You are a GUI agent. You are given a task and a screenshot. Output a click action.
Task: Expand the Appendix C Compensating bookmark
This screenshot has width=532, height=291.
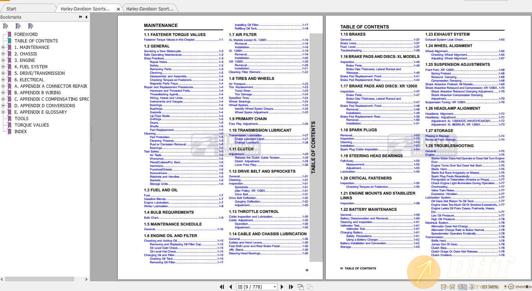point(3,99)
